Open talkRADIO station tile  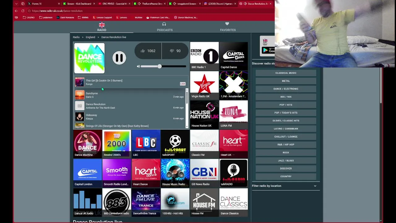pos(234,173)
